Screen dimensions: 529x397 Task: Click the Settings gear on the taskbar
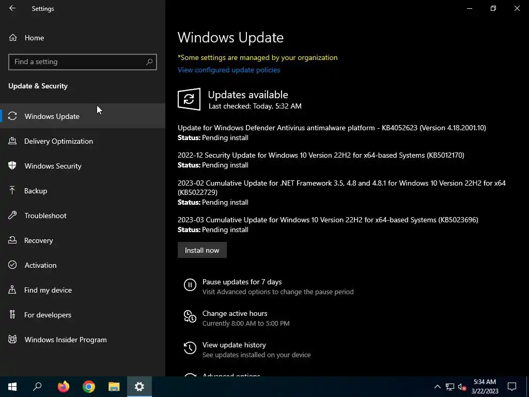[139, 387]
